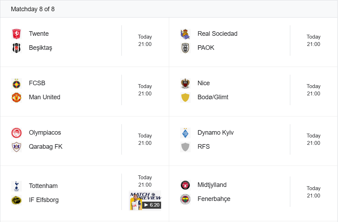Image resolution: width=338 pixels, height=222 pixels.
Task: Click the RFS placeholder shield icon
Action: pos(185,147)
